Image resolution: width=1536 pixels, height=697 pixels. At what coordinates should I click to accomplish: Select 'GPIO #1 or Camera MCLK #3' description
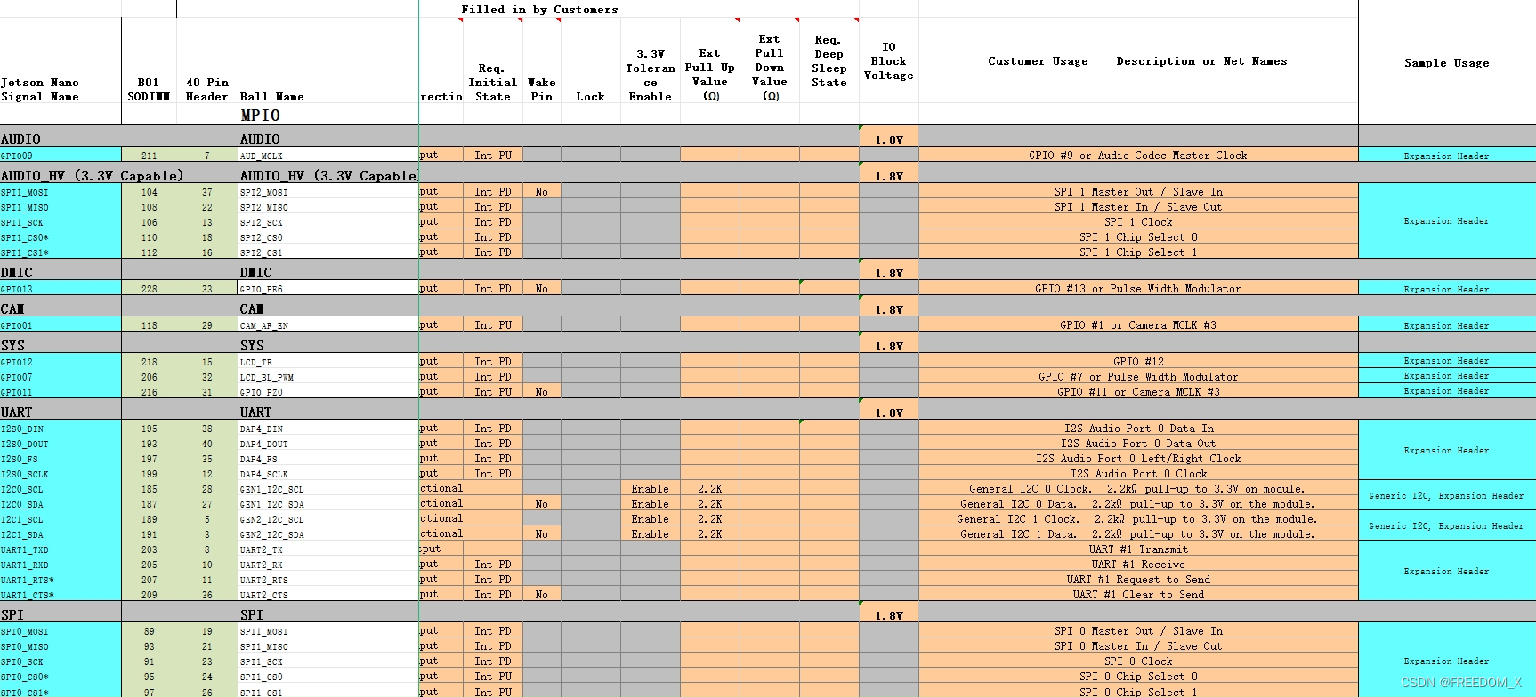(x=1138, y=324)
